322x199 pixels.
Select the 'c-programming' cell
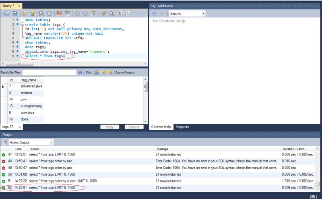(x=32, y=106)
